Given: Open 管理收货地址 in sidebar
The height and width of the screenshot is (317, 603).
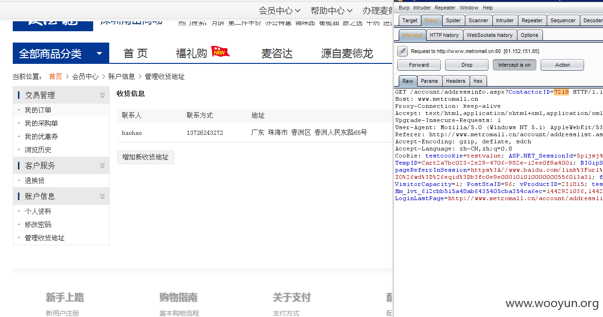Looking at the screenshot, I should pos(45,238).
